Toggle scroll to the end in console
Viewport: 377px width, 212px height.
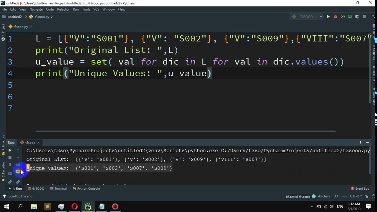(18, 171)
